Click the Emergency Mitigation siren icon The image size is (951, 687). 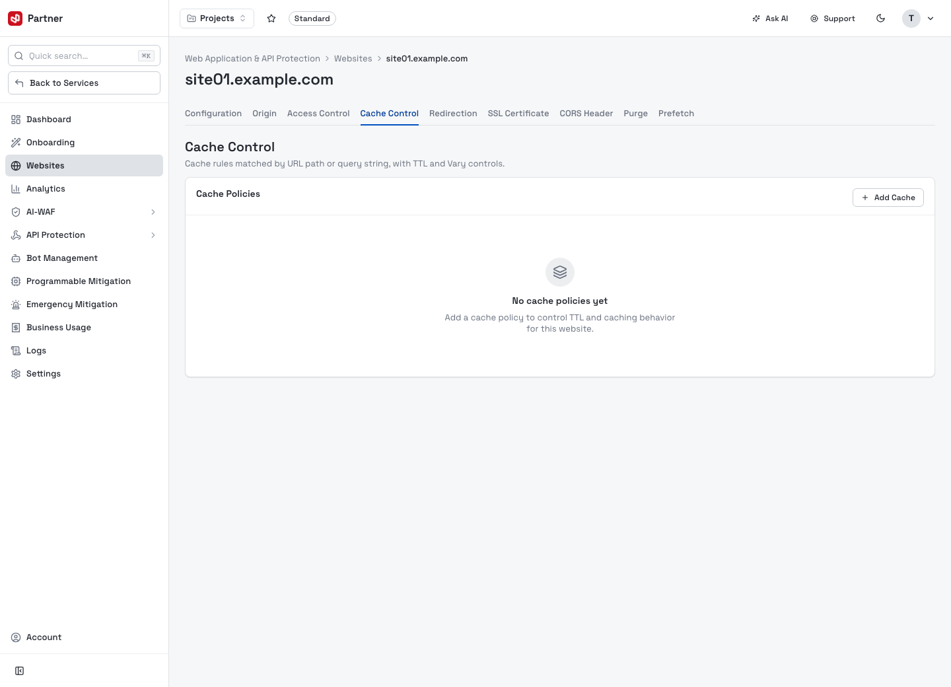16,305
